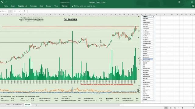The height and width of the screenshot is (109, 195).
Task: Click the Tell Me lightbulb icon
Action: [x=73, y=6]
